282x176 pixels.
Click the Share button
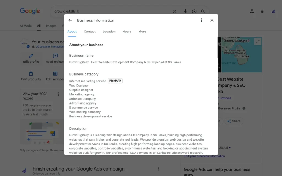pos(234,121)
